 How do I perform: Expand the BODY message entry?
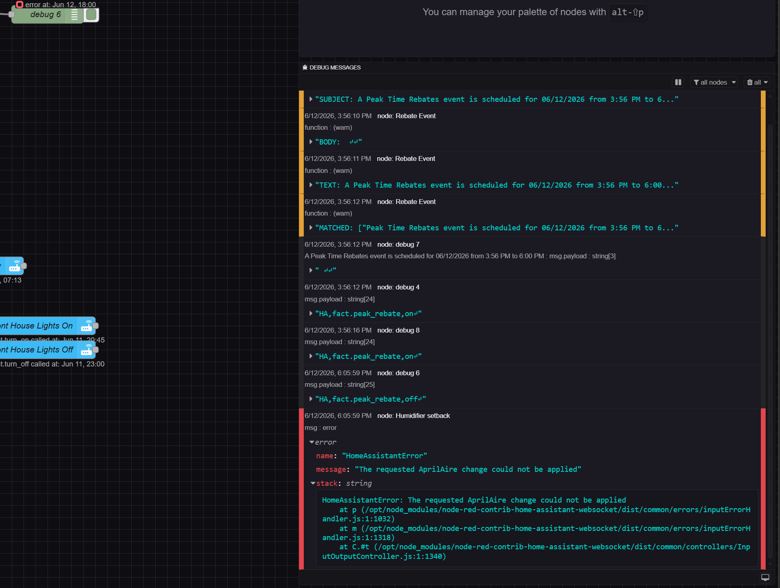pos(311,142)
